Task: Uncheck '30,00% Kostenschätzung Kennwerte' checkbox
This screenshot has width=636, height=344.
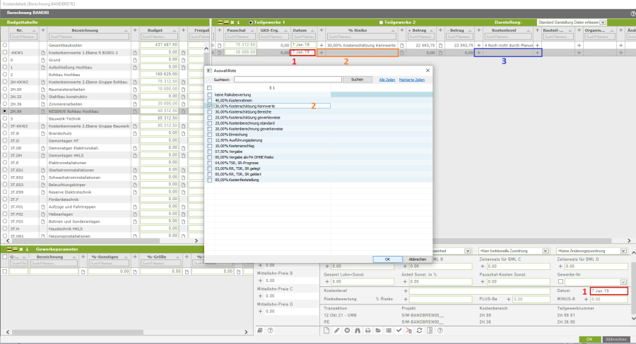Action: (209, 106)
